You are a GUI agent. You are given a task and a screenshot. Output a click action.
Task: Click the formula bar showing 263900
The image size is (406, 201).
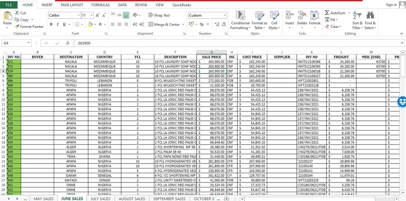tap(236, 43)
